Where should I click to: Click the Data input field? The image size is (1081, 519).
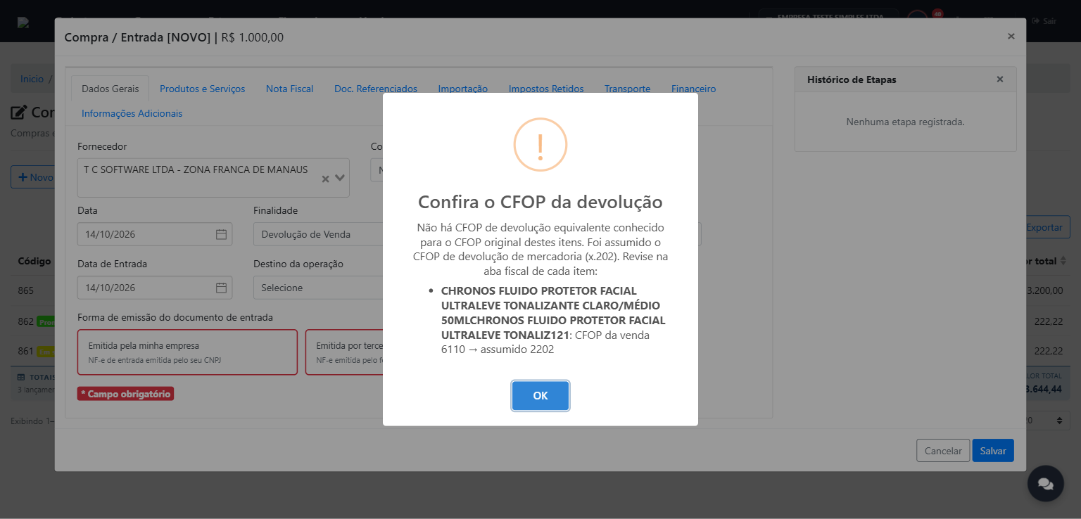pos(155,234)
